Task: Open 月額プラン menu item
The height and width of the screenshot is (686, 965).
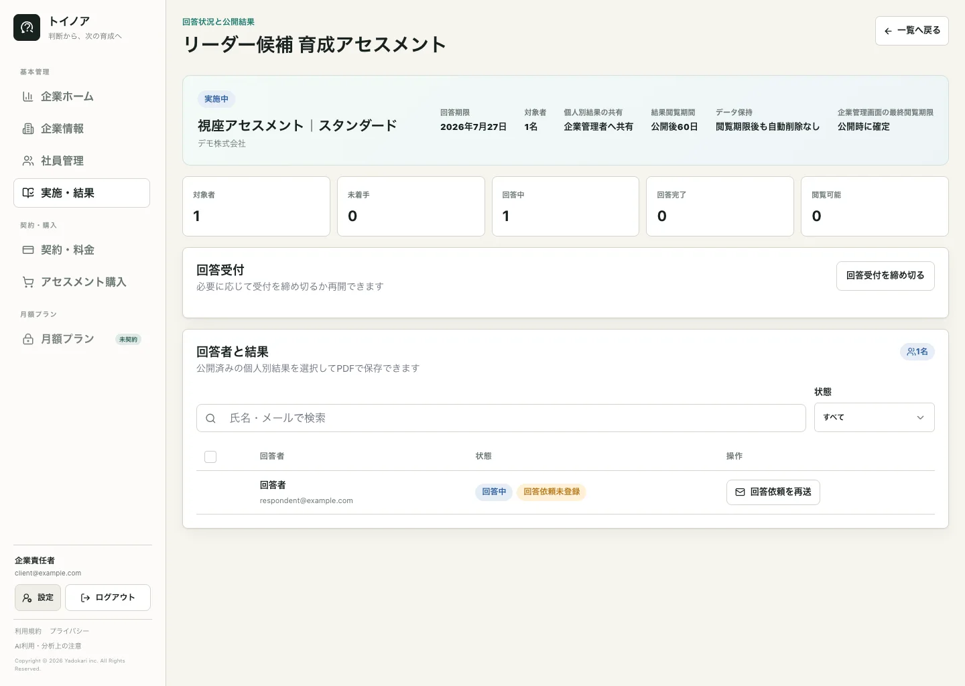Action: click(82, 339)
